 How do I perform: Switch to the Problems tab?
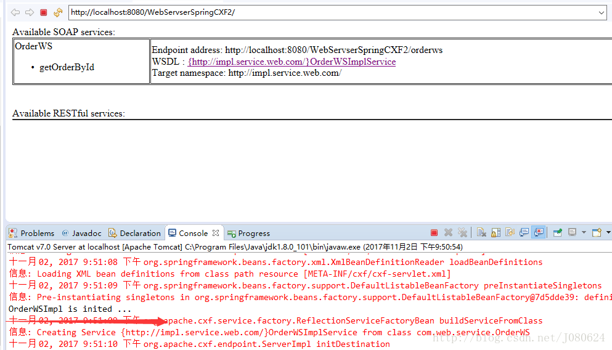pos(31,233)
